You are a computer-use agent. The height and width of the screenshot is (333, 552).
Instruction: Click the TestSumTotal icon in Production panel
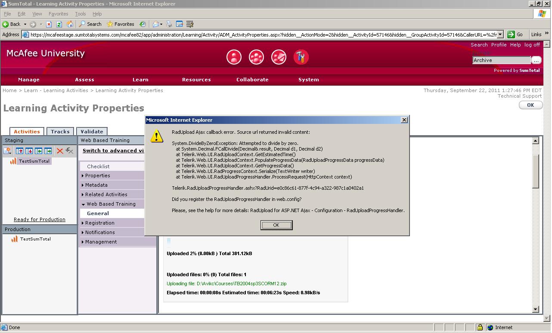(15, 239)
